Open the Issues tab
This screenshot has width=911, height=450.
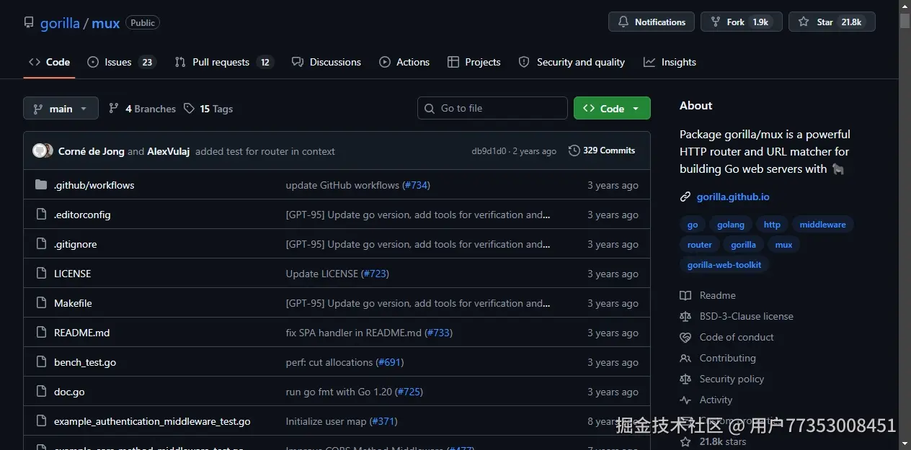click(121, 62)
